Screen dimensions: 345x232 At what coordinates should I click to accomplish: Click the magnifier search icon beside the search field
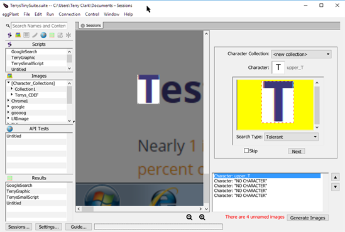[8, 26]
